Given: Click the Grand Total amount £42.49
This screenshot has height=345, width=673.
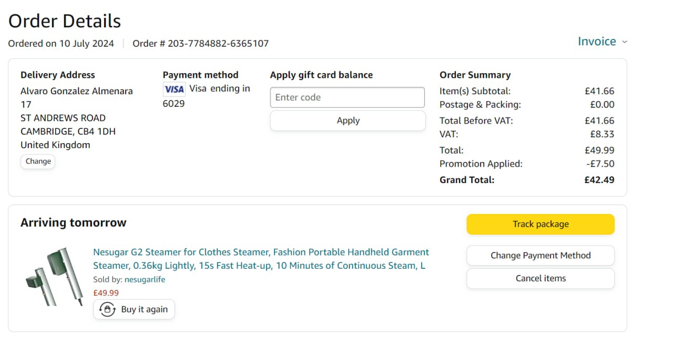Looking at the screenshot, I should click(599, 180).
